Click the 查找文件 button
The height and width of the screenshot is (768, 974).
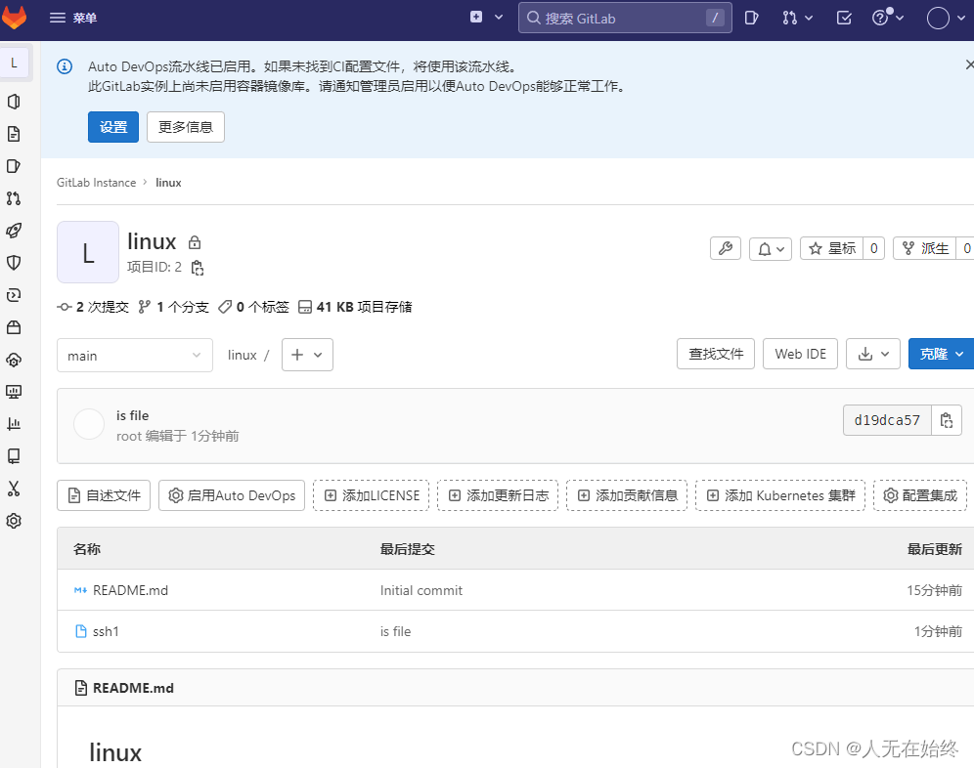(x=716, y=354)
